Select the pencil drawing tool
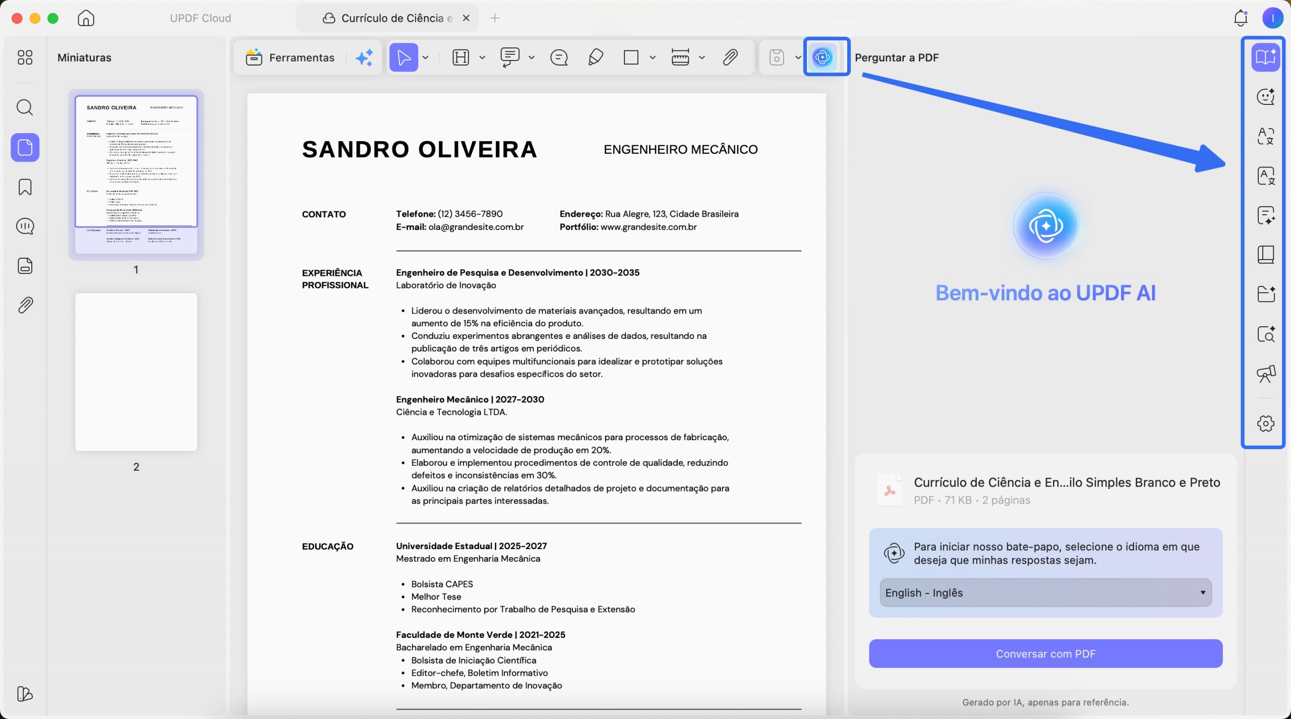 click(596, 57)
